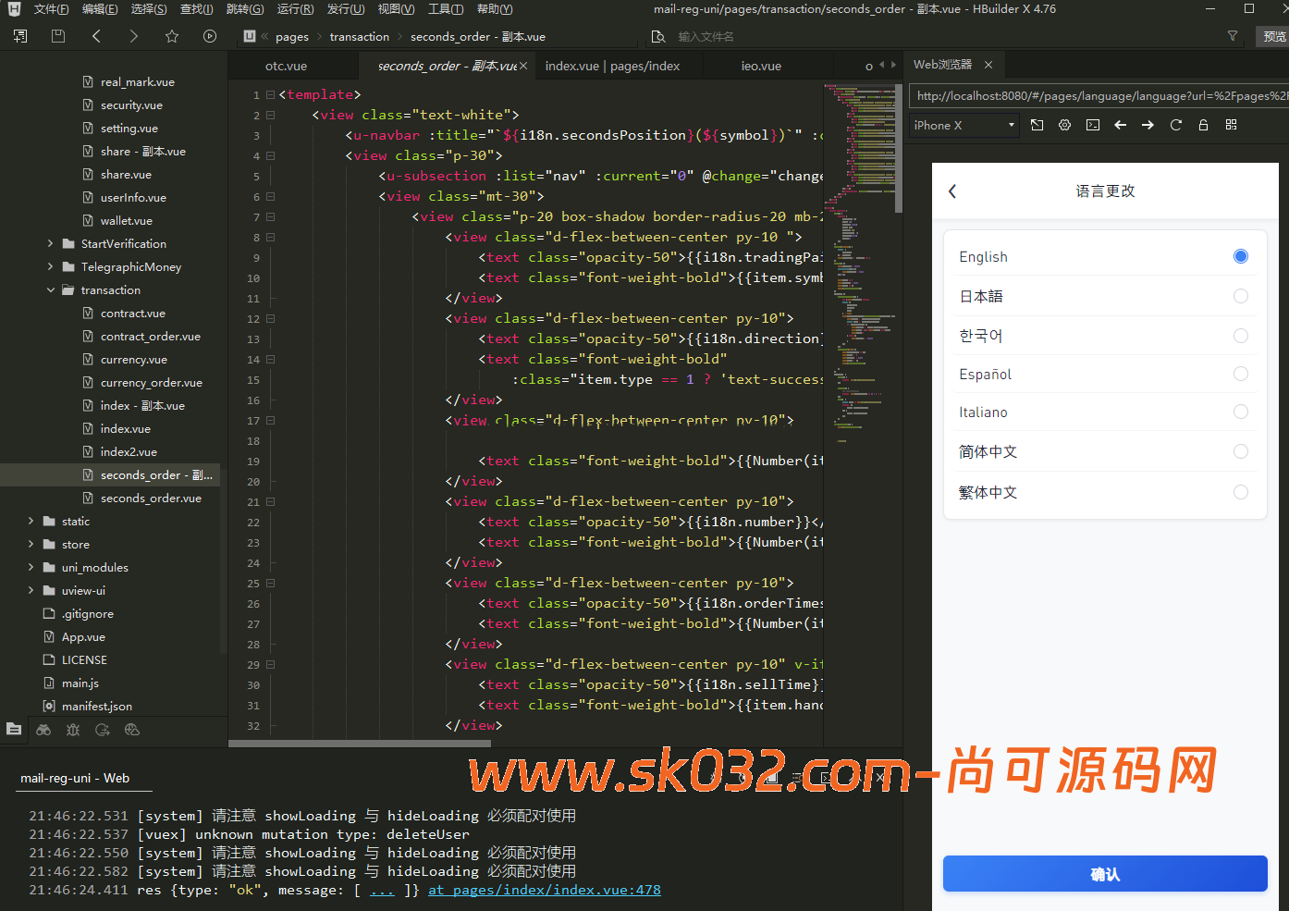Screen dimensions: 1289x911
Task: Click the QR code icon in browser toolbar
Action: pyautogui.click(x=1231, y=125)
